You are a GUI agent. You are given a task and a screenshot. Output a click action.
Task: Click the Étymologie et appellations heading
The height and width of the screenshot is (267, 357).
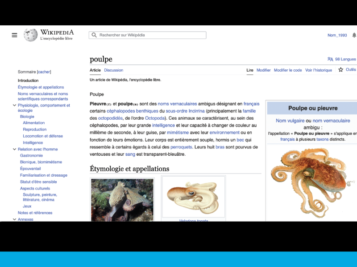(x=129, y=169)
